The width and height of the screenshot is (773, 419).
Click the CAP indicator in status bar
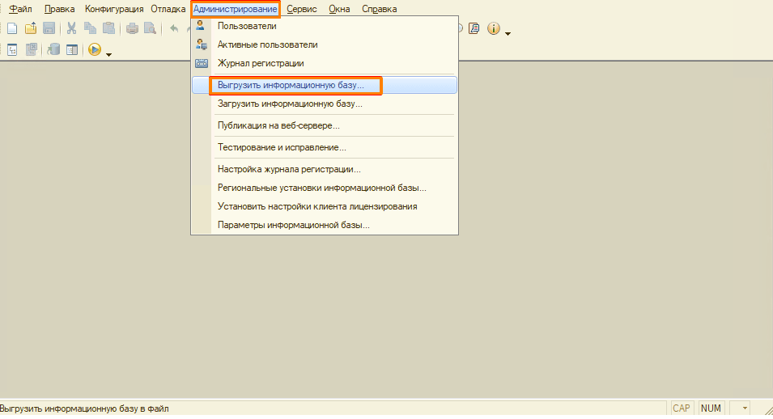(682, 408)
